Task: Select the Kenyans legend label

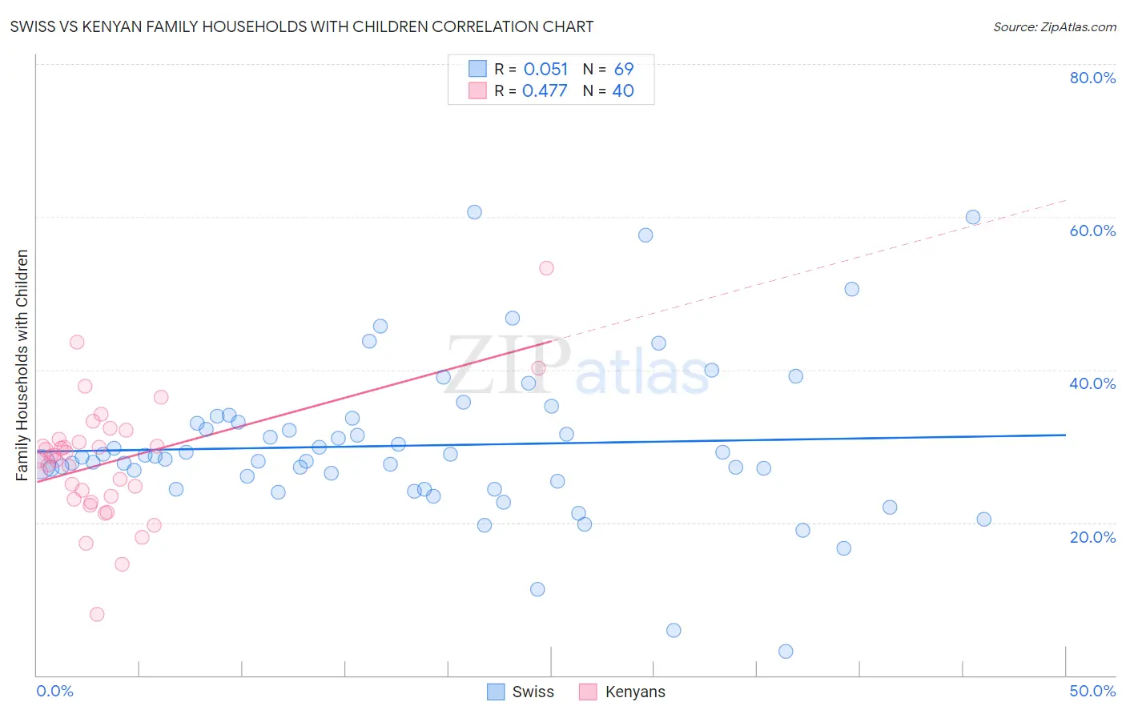Action: [635, 692]
